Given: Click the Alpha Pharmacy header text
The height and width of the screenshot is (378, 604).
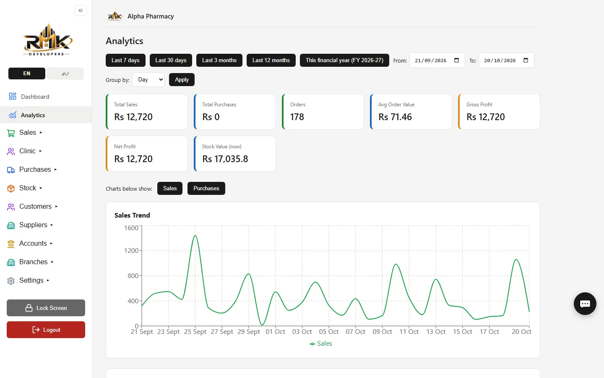Looking at the screenshot, I should click(151, 16).
